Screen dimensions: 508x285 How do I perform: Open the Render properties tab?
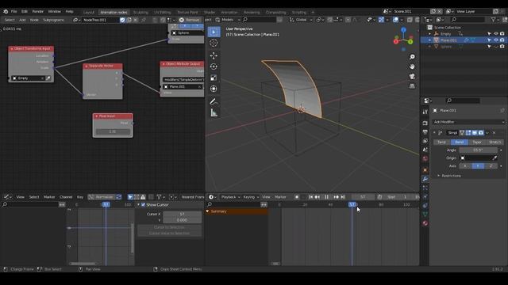[x=425, y=123]
